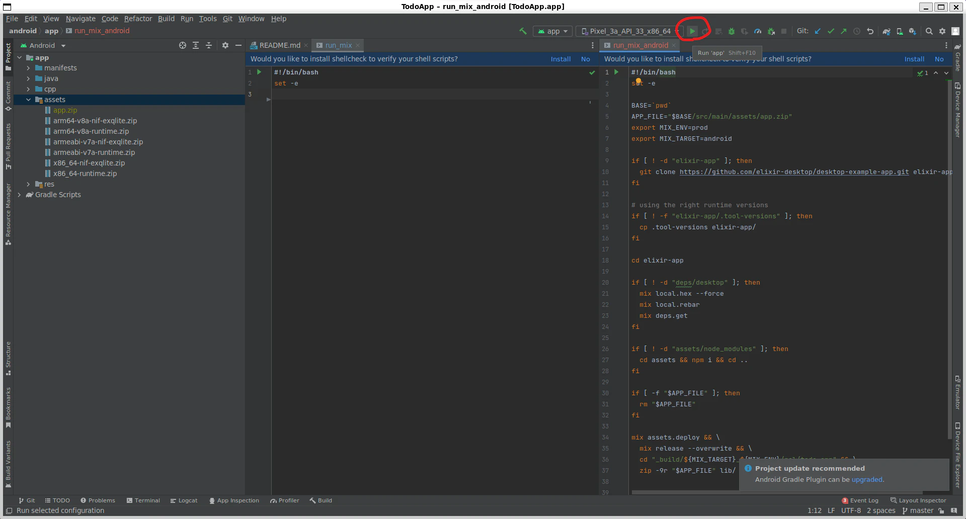The width and height of the screenshot is (966, 519).
Task: Click Attach Debugger to Android Process icon
Action: (771, 31)
